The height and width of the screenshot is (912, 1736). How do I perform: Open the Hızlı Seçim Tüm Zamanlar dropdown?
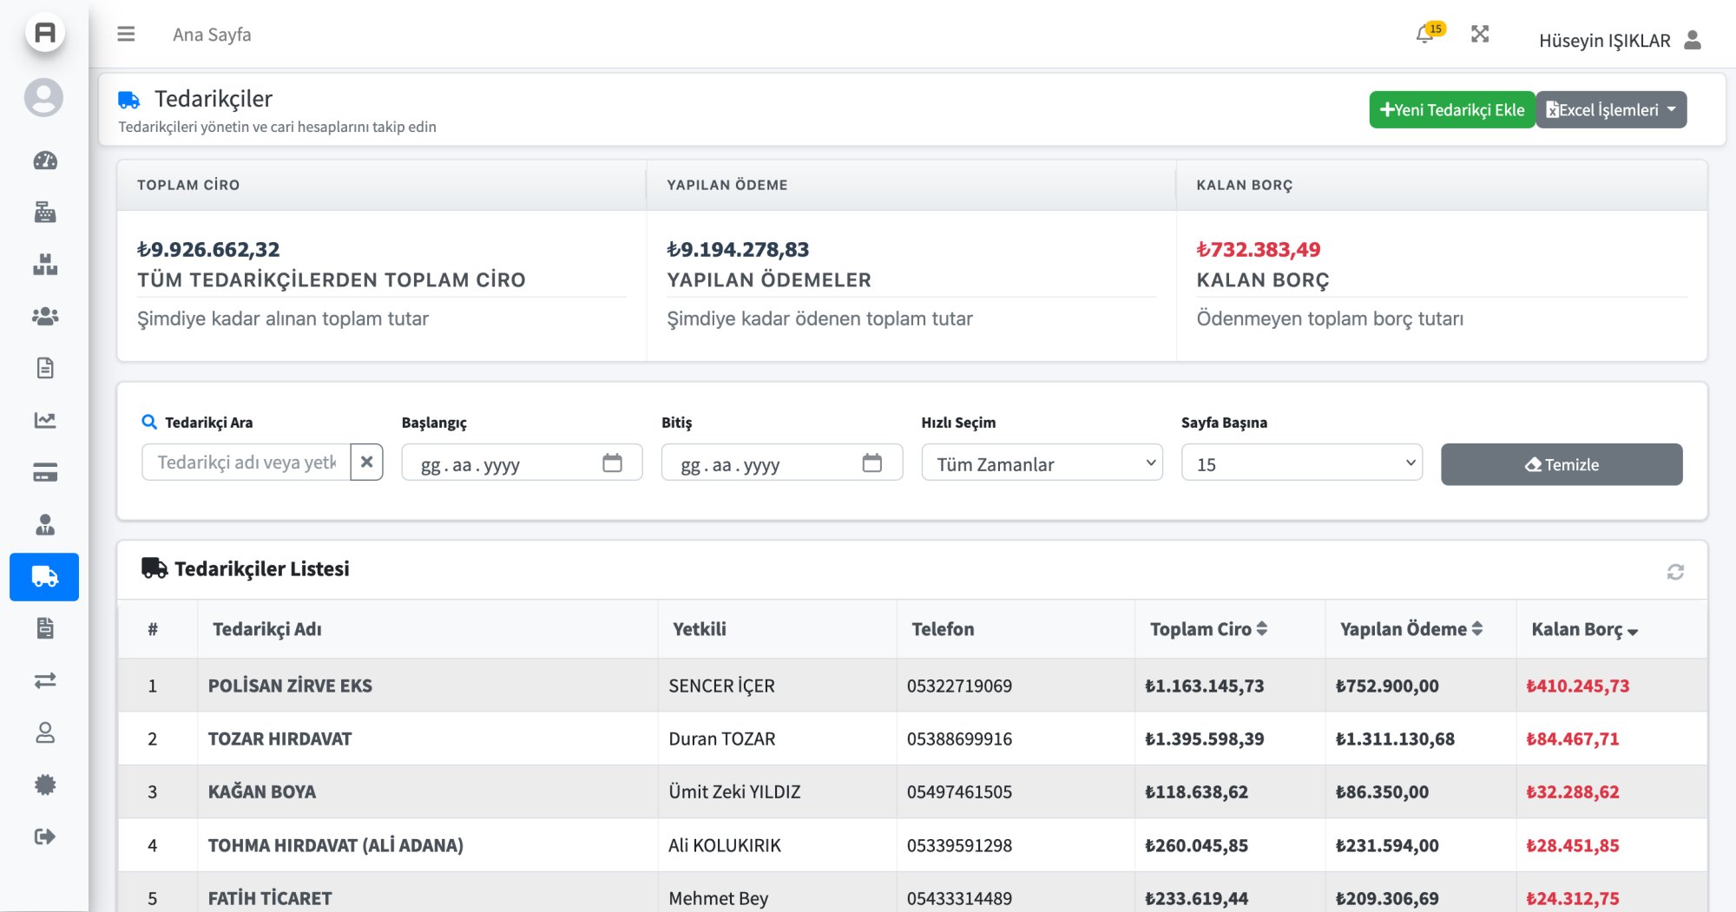click(x=1042, y=463)
